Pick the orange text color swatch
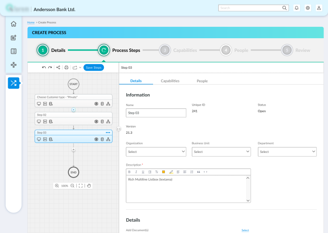This screenshot has width=328, height=233. click(x=164, y=172)
